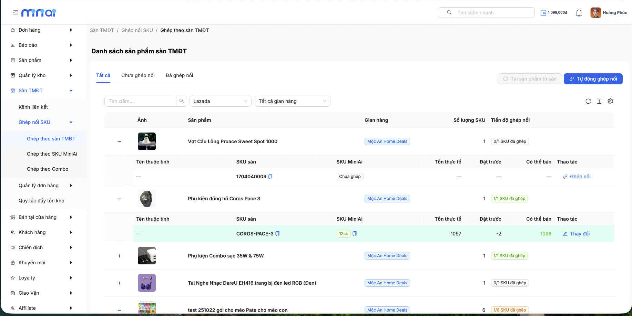Copy SKU sàn COROS-PACE-3
632x316 pixels.
pos(277,234)
